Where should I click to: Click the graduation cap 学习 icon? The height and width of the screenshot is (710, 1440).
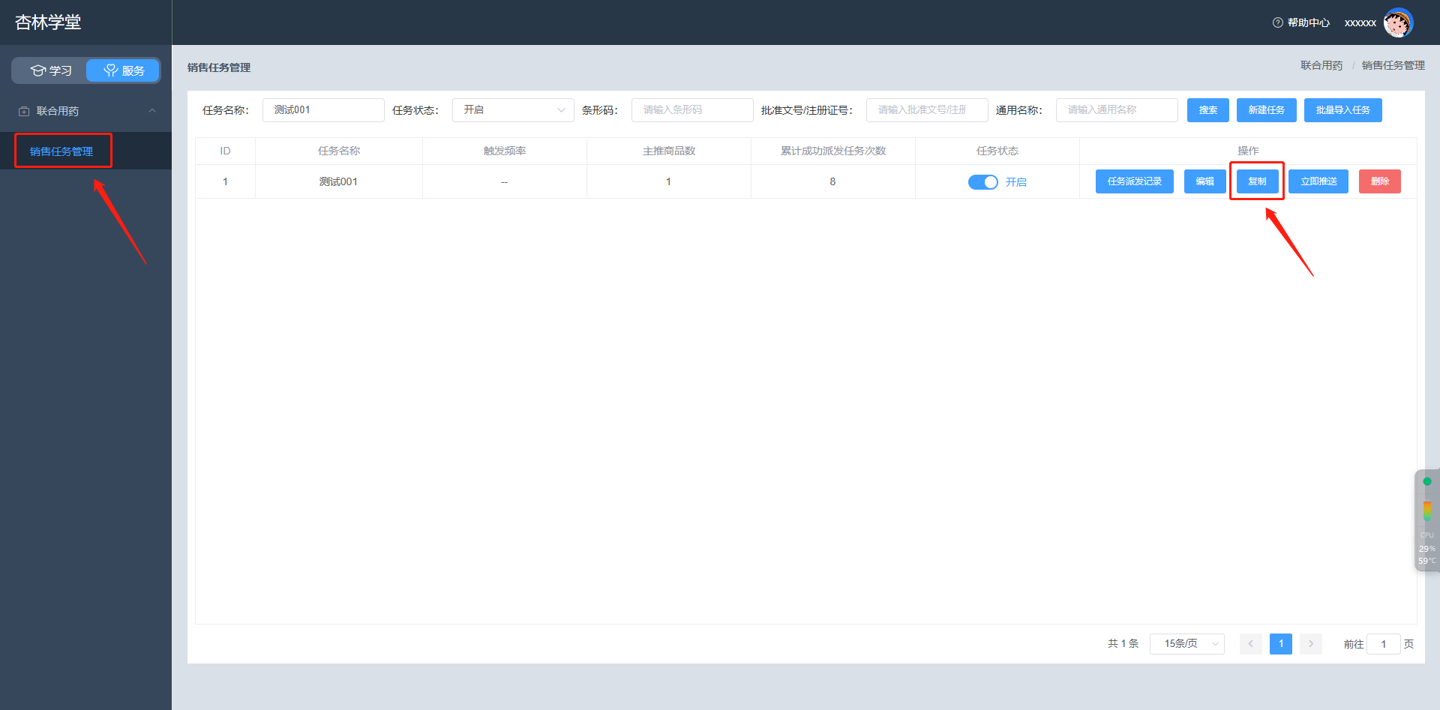pos(38,70)
